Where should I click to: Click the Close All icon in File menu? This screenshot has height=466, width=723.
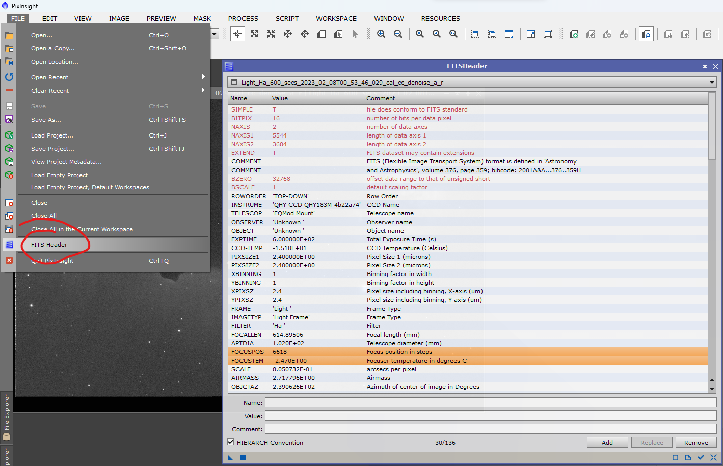click(9, 215)
